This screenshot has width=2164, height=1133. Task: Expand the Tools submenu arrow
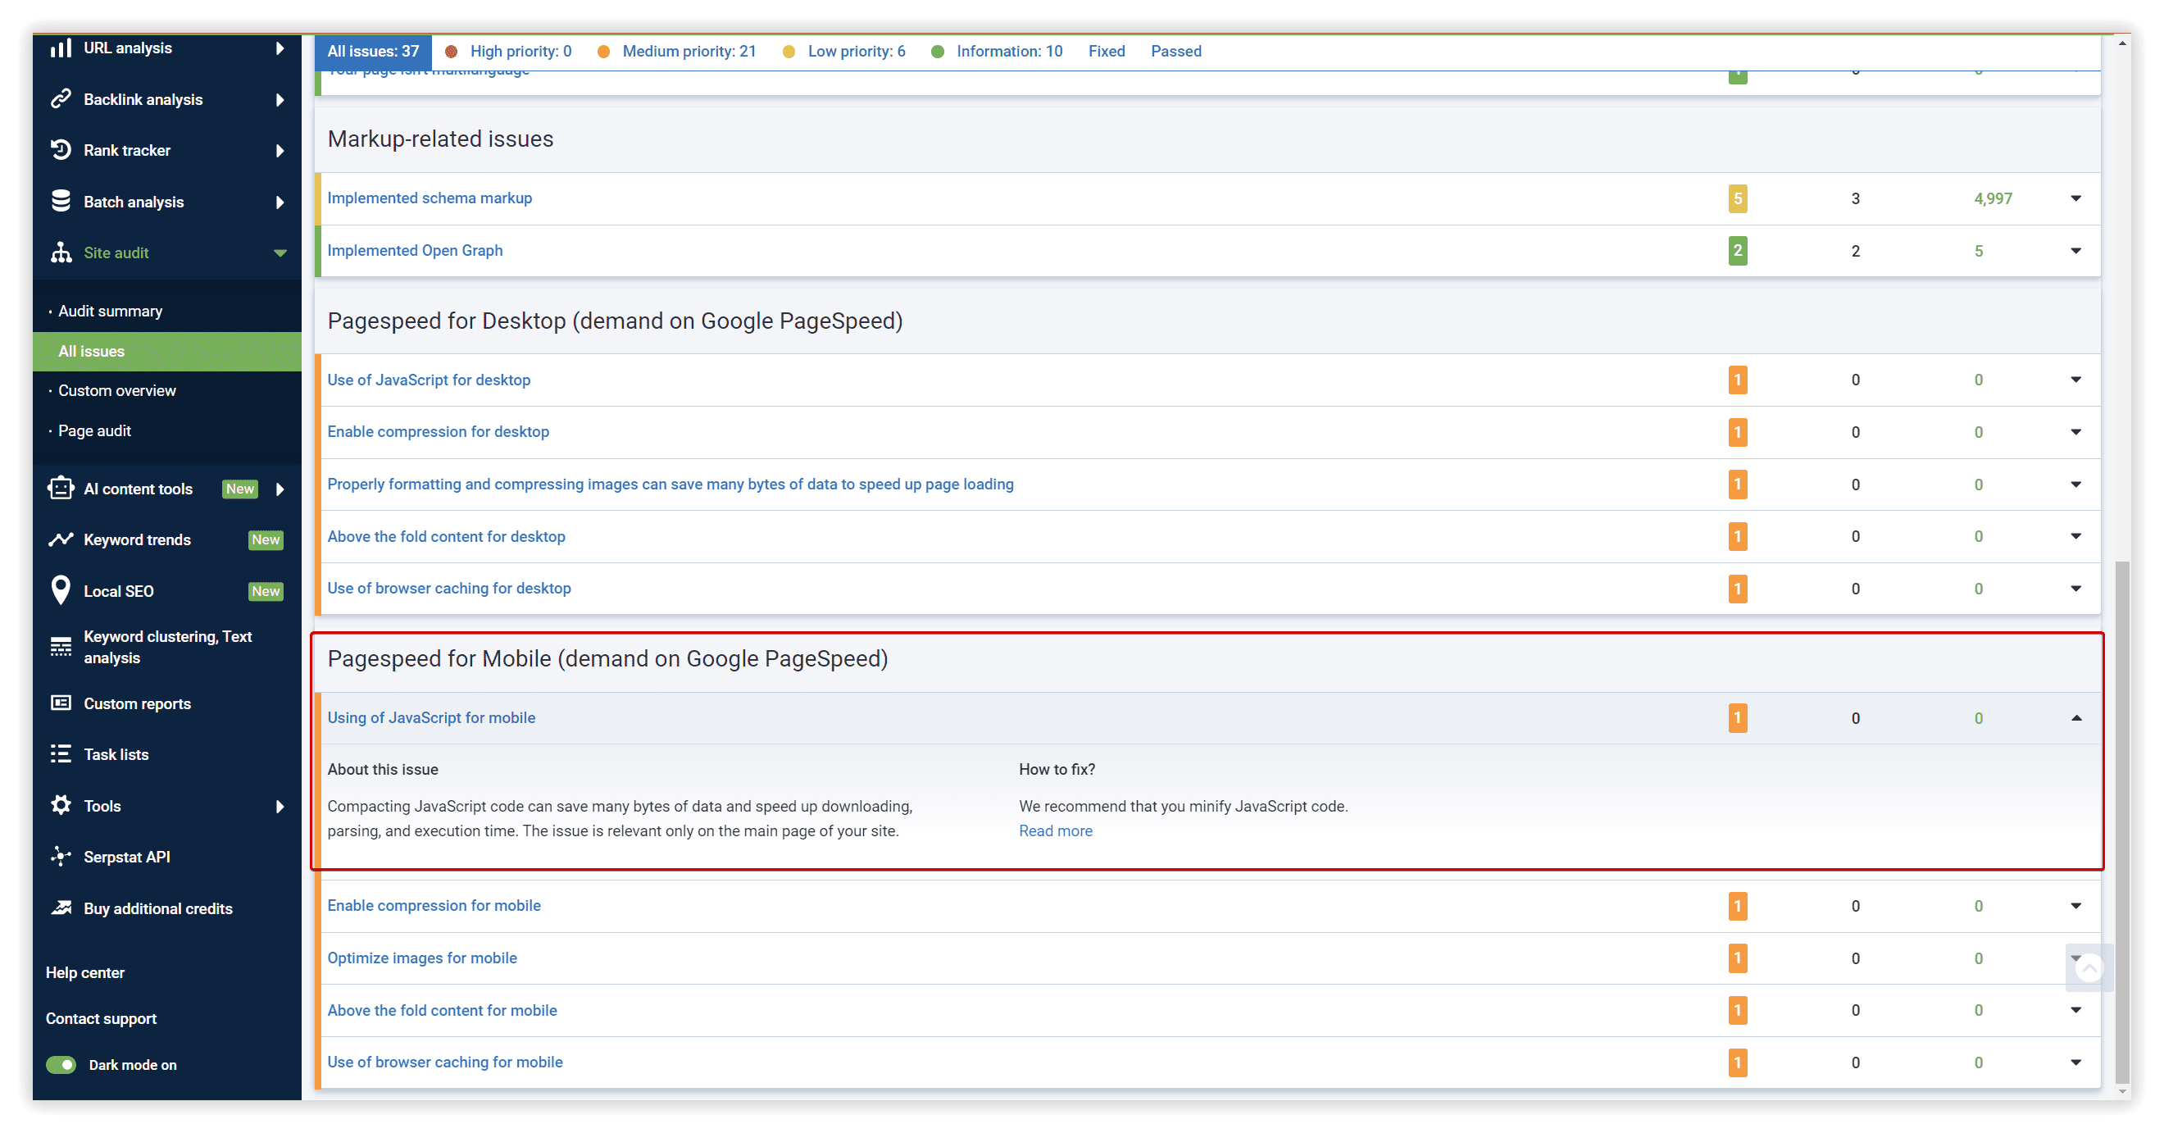pos(280,807)
